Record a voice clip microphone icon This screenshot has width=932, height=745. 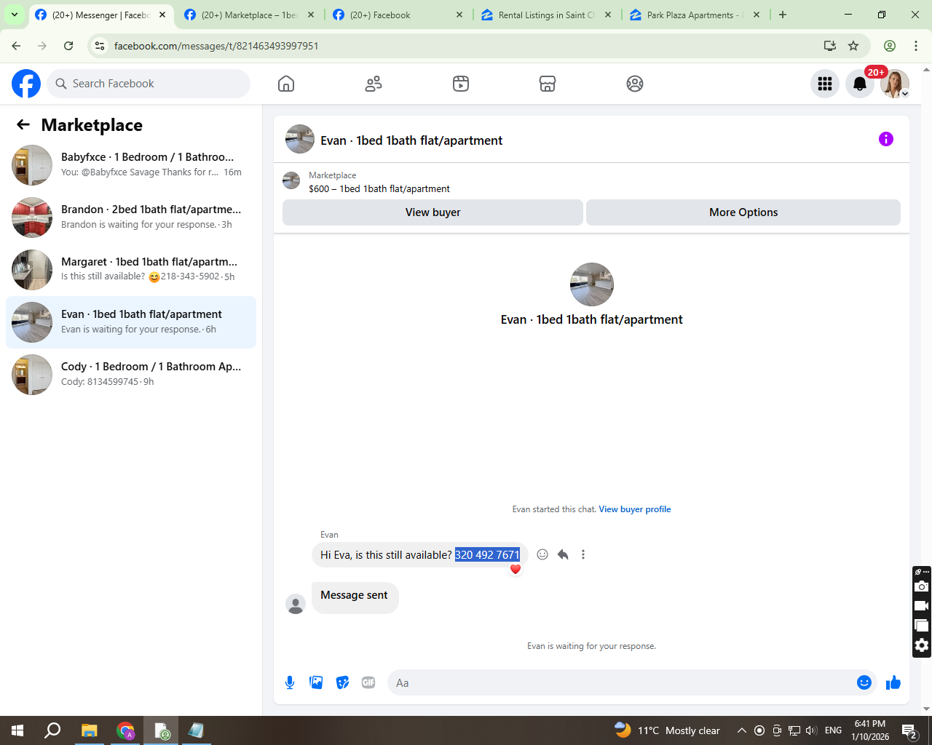[x=290, y=682]
